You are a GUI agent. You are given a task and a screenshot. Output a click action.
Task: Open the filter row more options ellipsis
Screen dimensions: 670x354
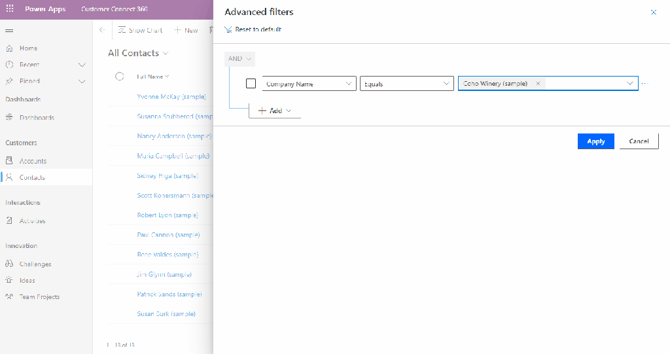tap(645, 84)
